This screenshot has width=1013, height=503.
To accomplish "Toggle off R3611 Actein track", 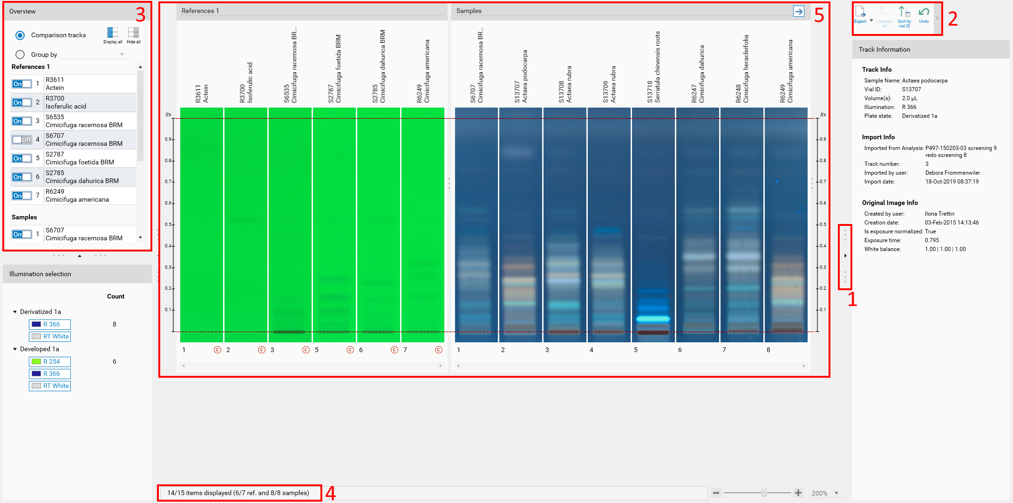I will click(x=22, y=84).
